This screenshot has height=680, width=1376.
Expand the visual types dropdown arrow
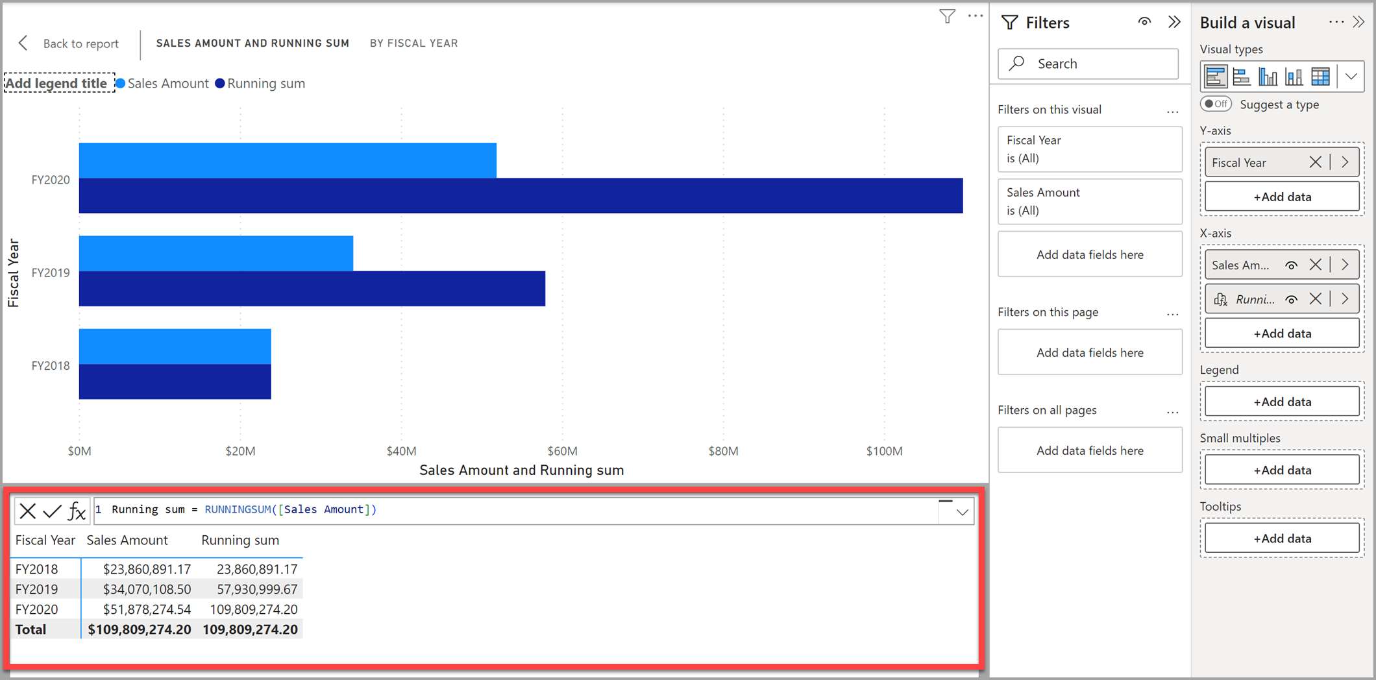click(x=1351, y=77)
